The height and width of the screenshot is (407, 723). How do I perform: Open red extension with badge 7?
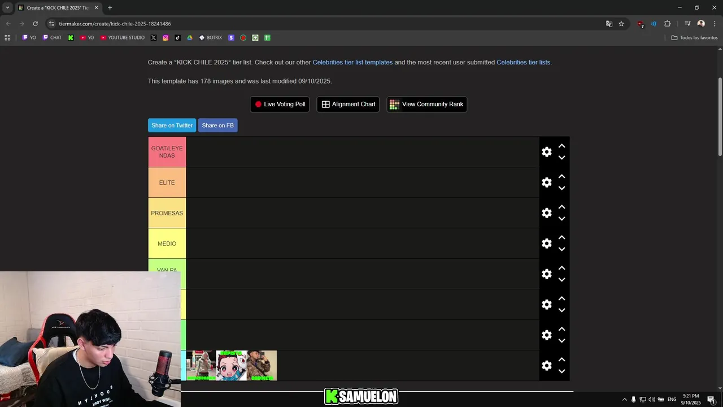pyautogui.click(x=640, y=24)
